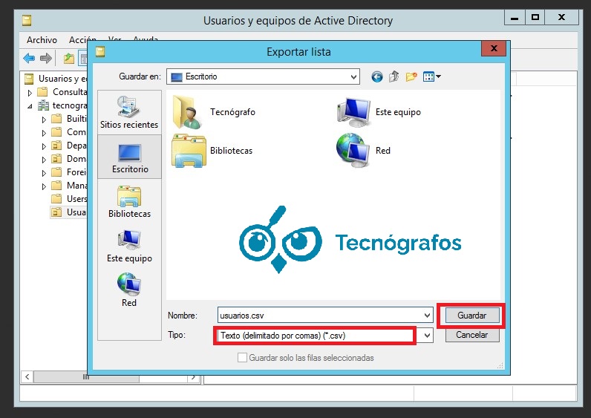Open Sitios recientes in the places bar
This screenshot has height=418, width=591.
tap(129, 112)
